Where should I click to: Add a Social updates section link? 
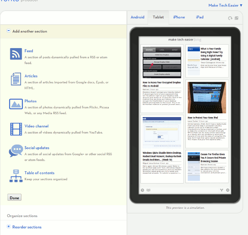37,148
